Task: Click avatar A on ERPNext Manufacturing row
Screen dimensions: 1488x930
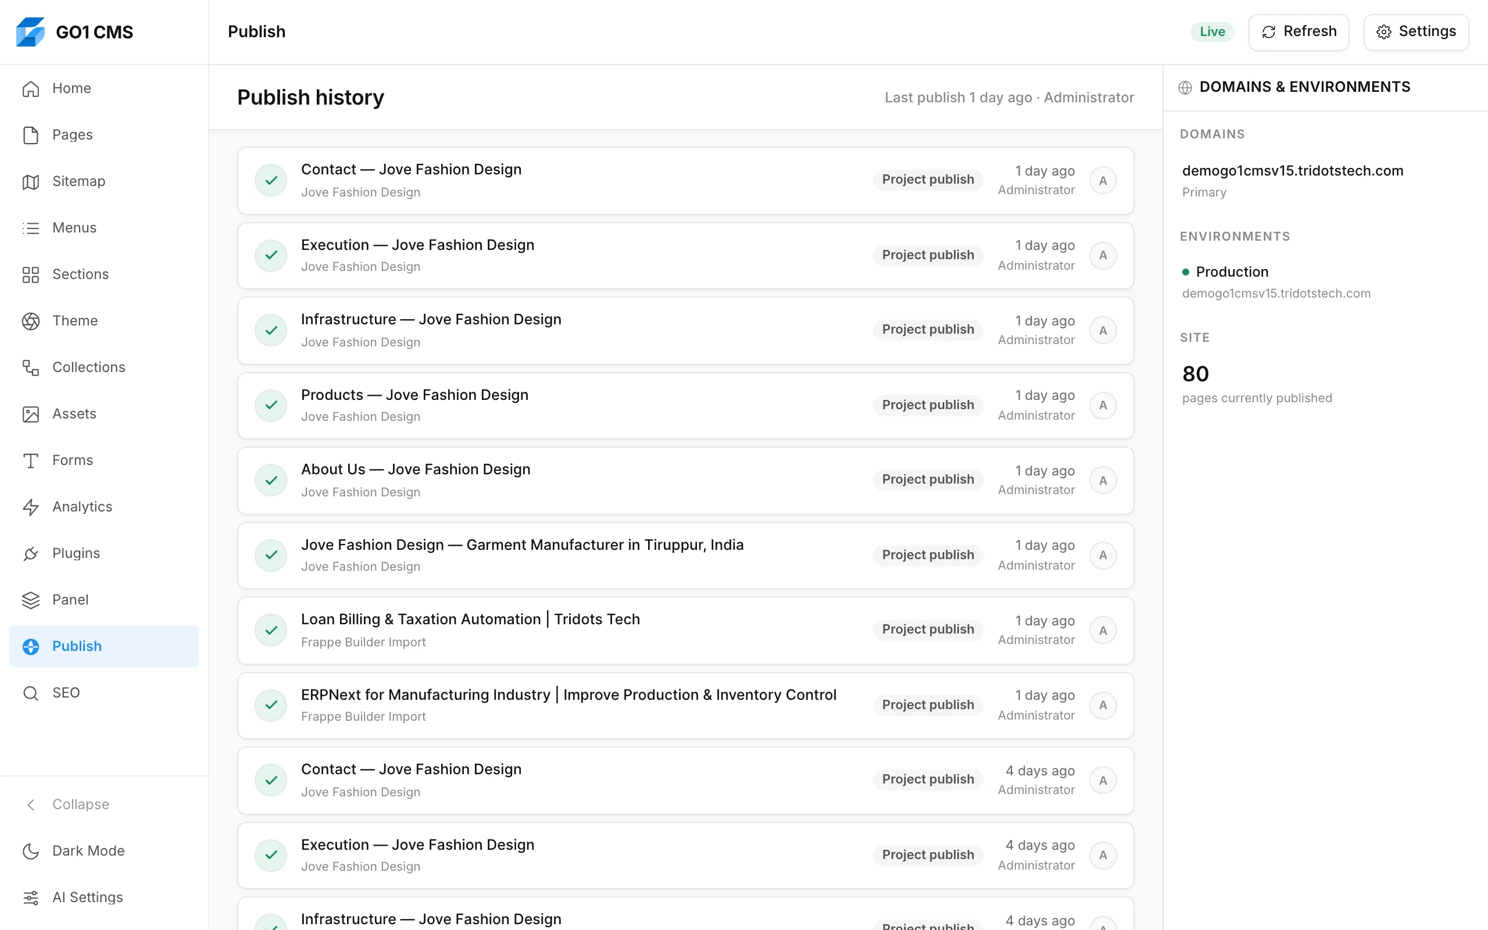Action: point(1103,705)
